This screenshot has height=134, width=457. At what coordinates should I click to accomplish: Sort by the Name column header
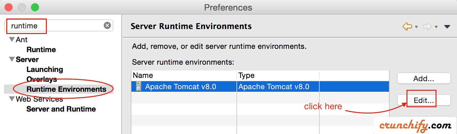point(184,75)
